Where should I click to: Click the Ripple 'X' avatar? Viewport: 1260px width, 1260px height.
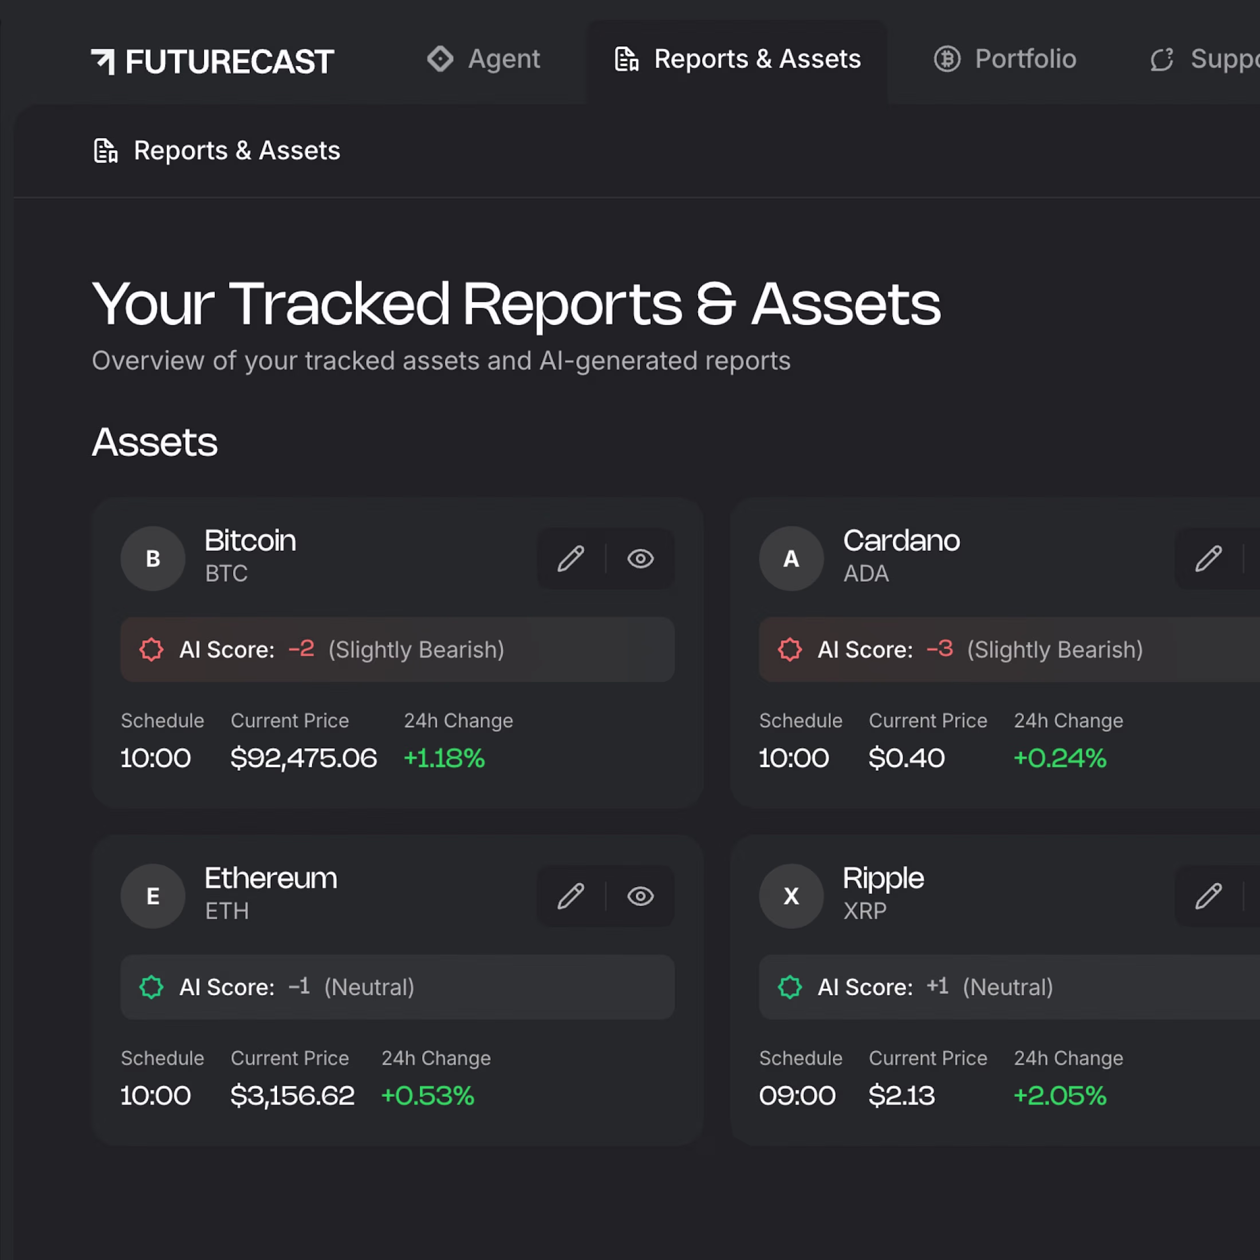point(791,896)
